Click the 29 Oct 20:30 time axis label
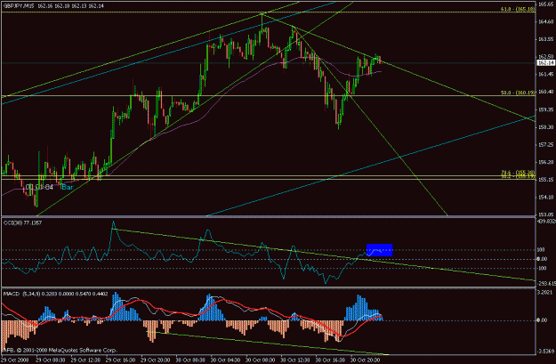556x364 pixels. tap(156, 360)
